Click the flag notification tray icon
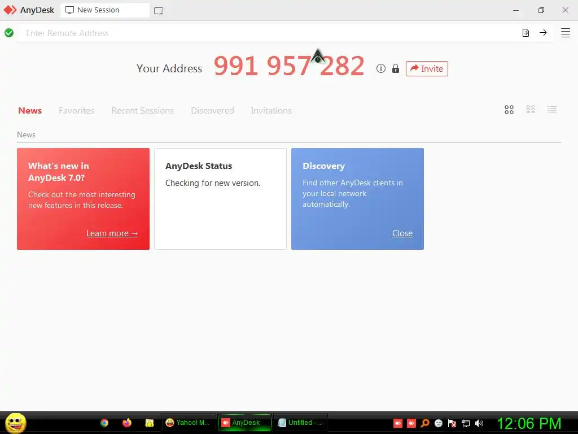Viewport: 578px width, 434px height. tap(452, 423)
